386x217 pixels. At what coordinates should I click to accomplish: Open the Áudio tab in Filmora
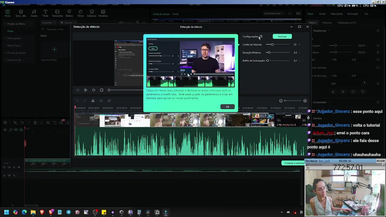34,13
